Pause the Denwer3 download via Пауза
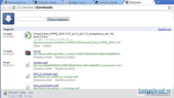This screenshot has height=98, width=174. (36, 45)
